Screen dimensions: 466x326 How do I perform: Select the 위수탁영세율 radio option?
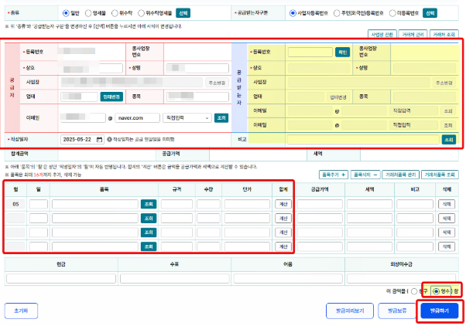point(141,13)
